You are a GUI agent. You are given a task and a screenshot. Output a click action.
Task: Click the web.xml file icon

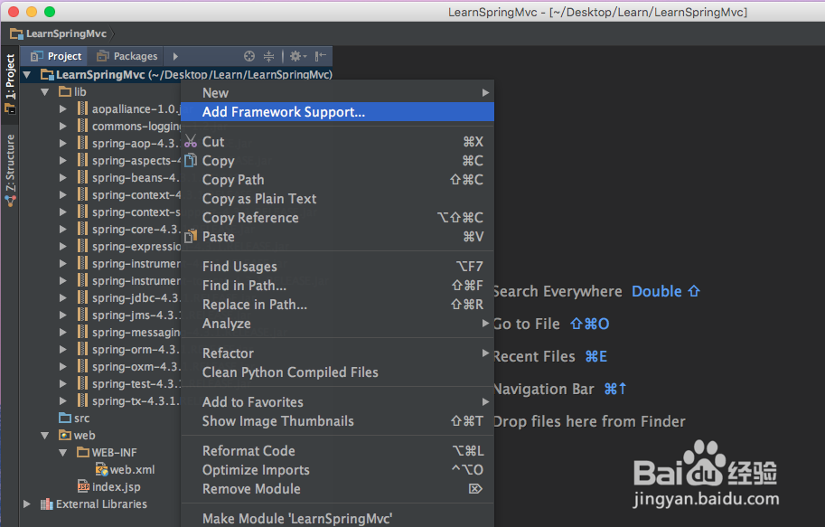pyautogui.click(x=101, y=469)
